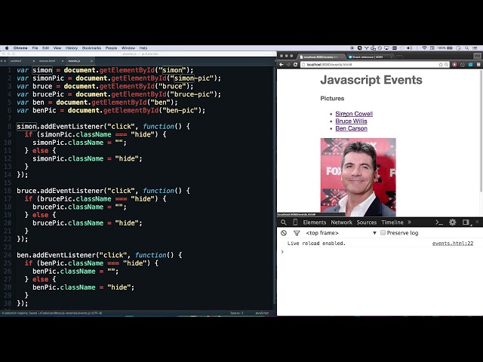483x362 pixels.
Task: Open the Chrome menu in menu bar
Action: click(20, 48)
